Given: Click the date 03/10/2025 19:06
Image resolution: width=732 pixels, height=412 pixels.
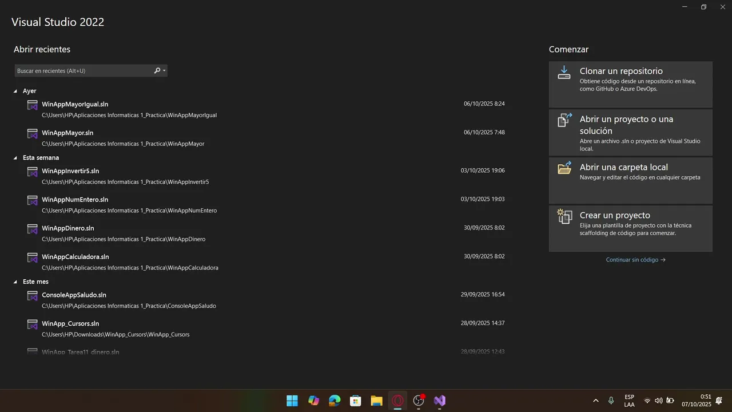Looking at the screenshot, I should 483,171.
